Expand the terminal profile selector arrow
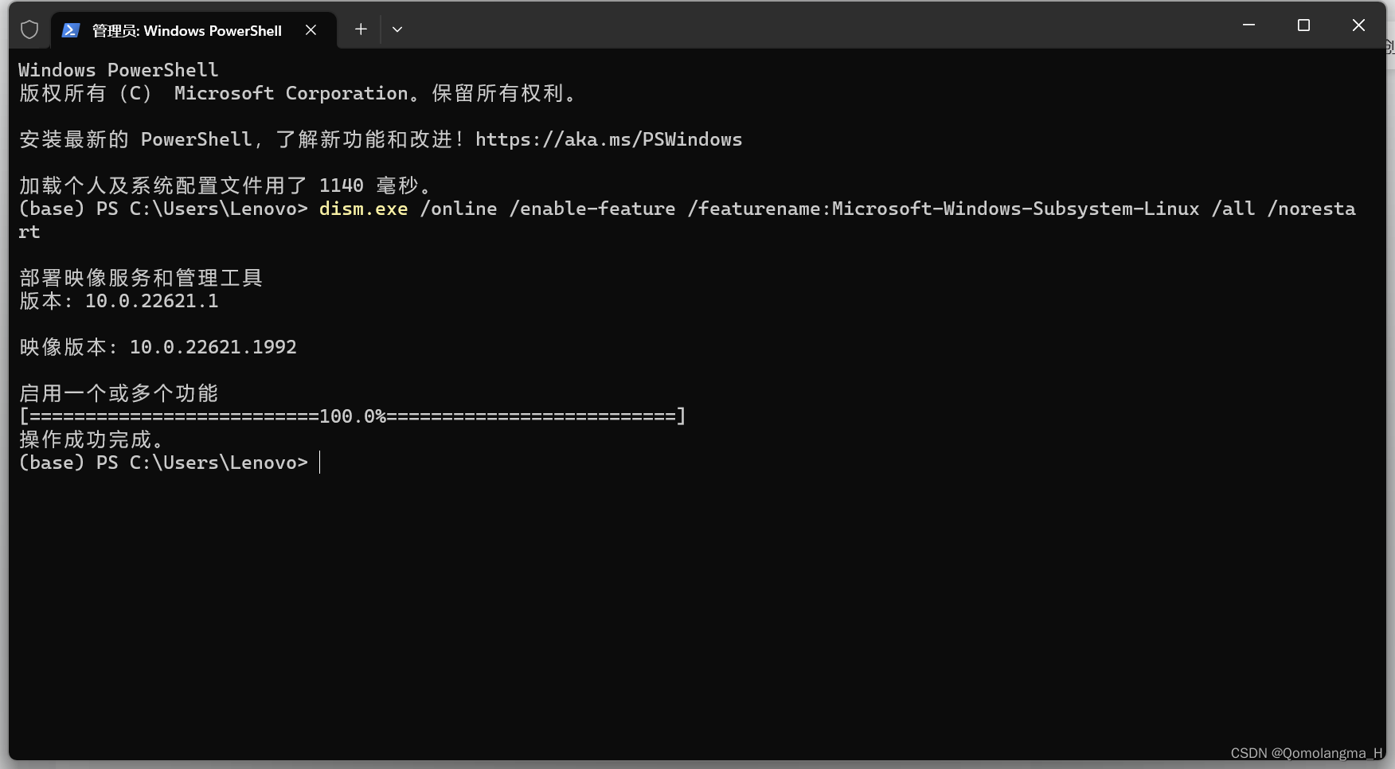The image size is (1395, 769). pos(397,29)
